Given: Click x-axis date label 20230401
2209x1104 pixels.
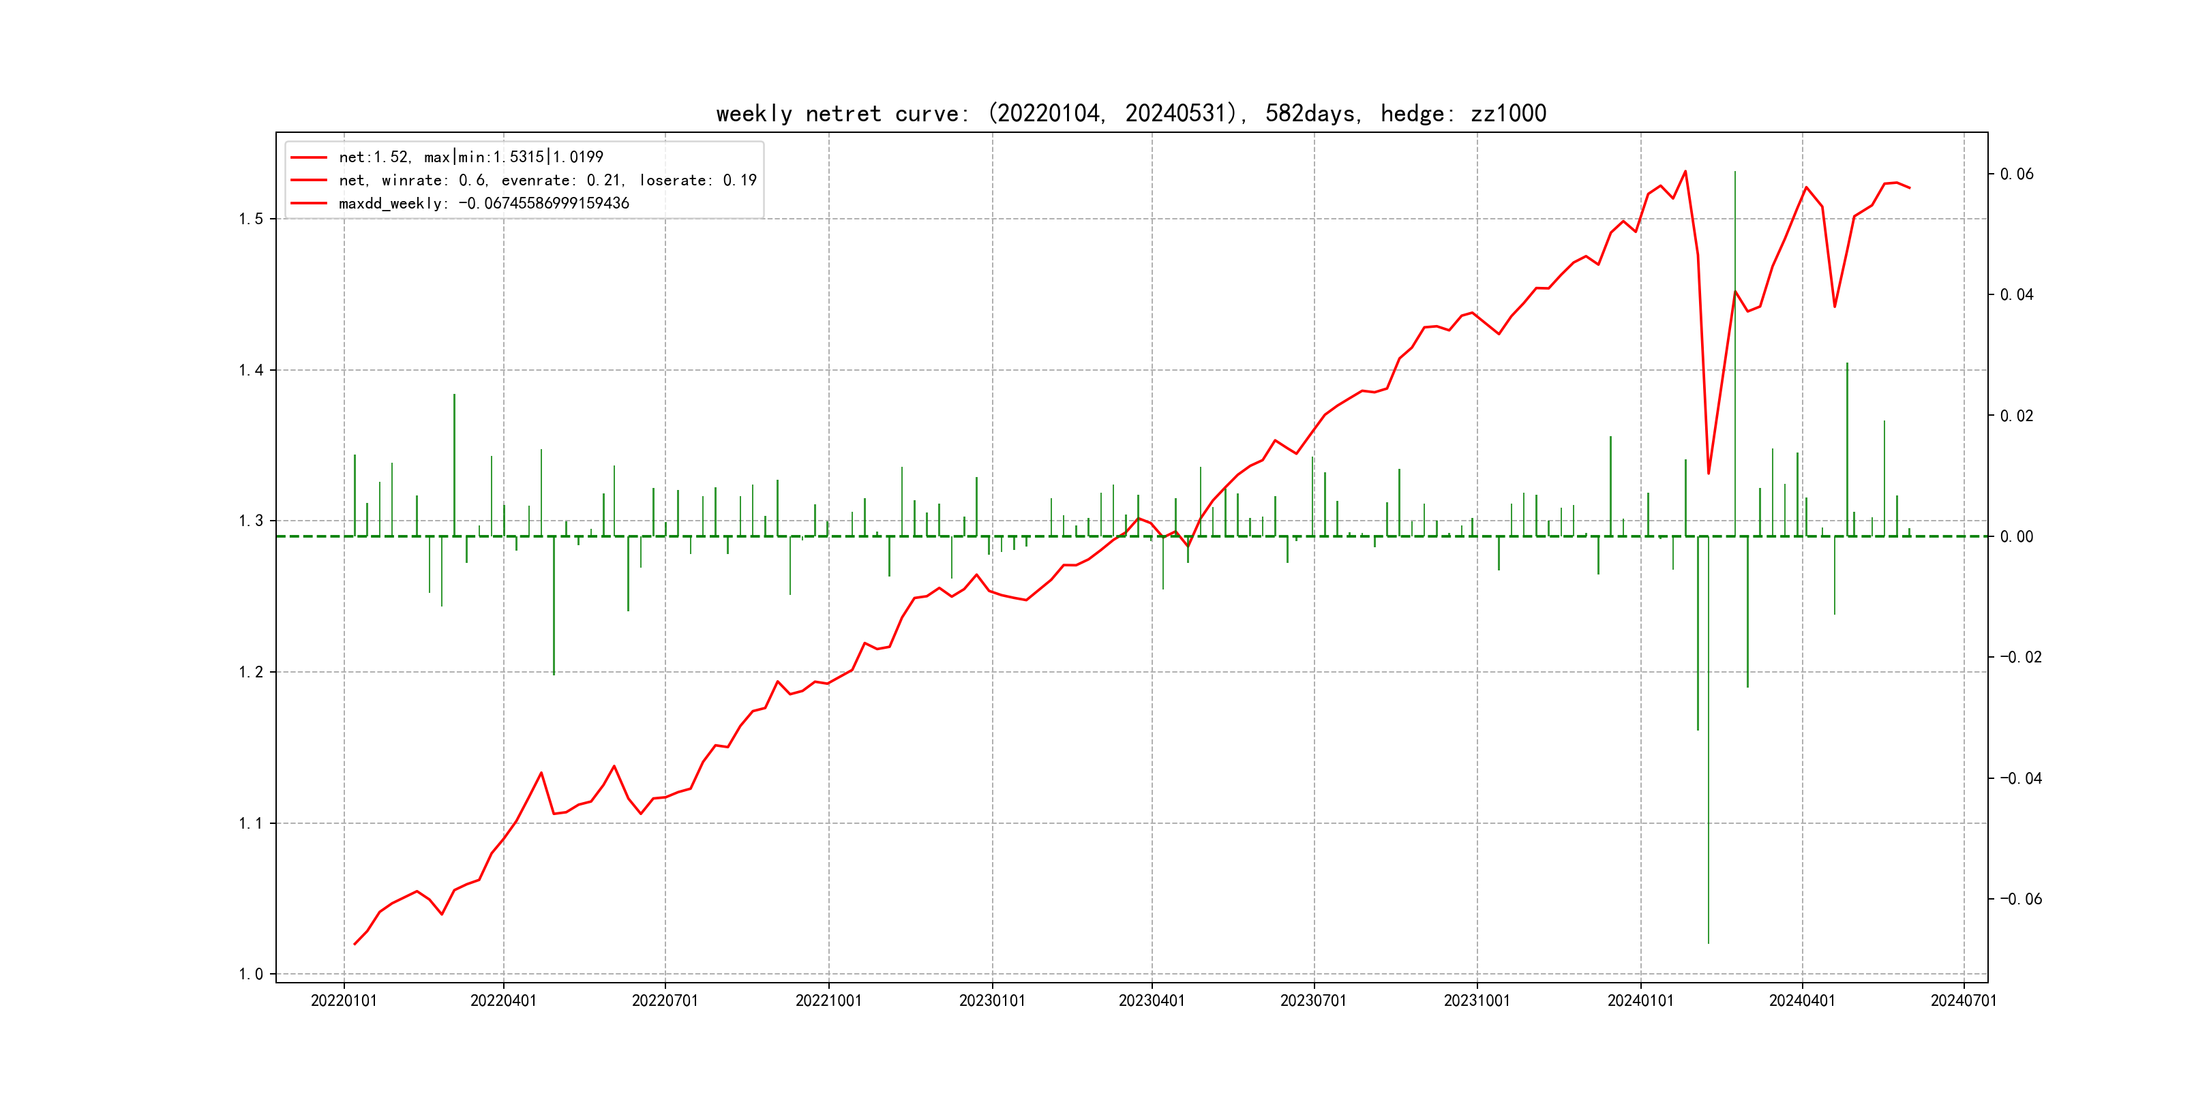Looking at the screenshot, I should [x=1152, y=1000].
